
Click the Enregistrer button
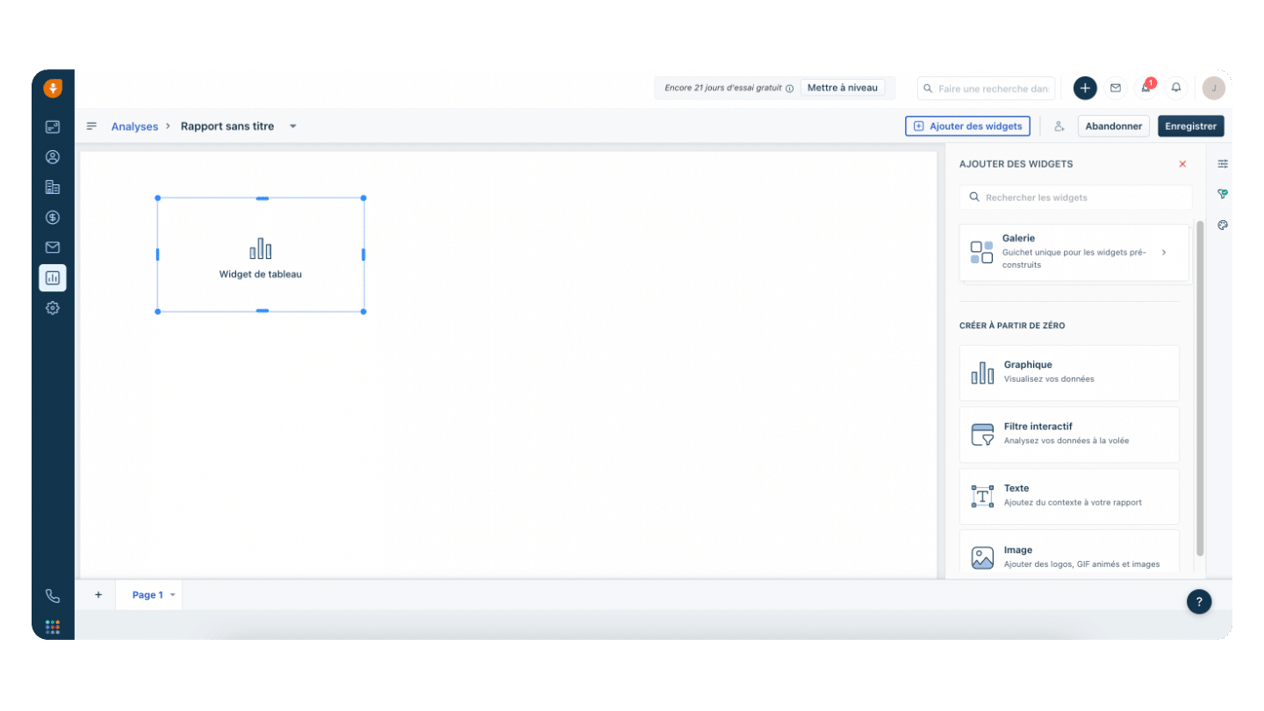pyautogui.click(x=1191, y=126)
